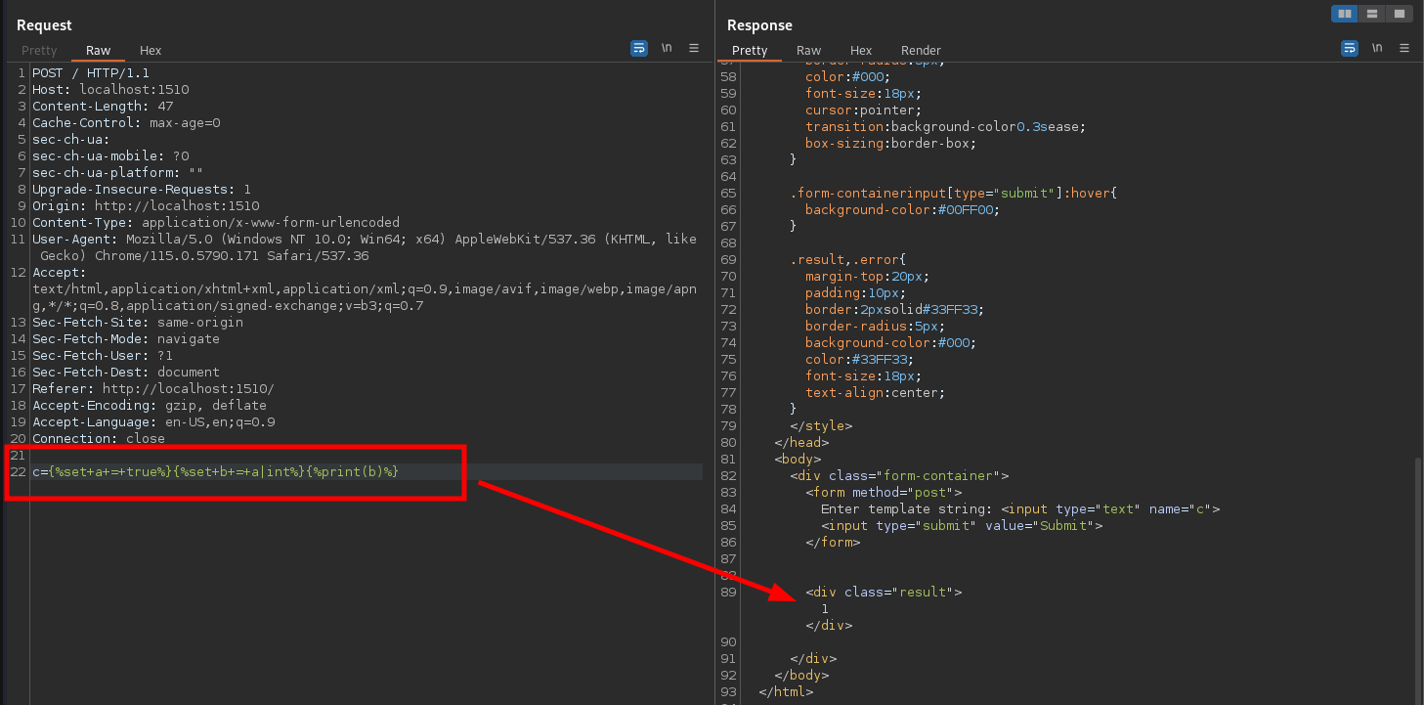This screenshot has width=1424, height=705.
Task: Click the 'Upgrade-Insecure-Requests: 1' header
Action: click(142, 189)
